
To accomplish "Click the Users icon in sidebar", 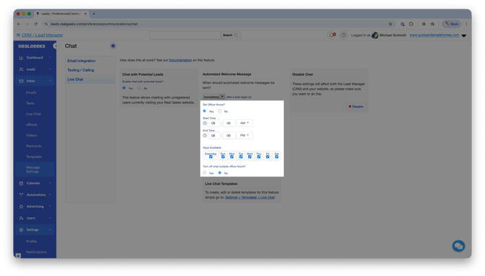I will coord(21,218).
